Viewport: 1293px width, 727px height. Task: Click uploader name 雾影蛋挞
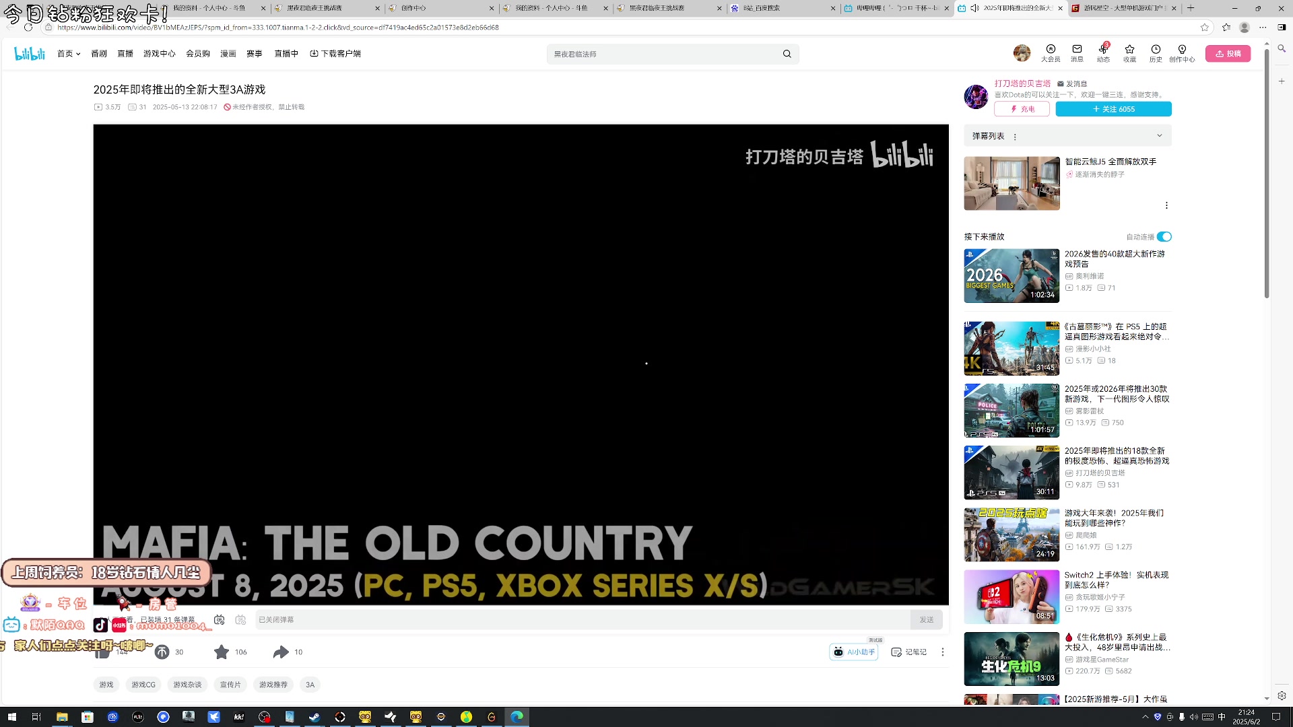pos(1090,411)
